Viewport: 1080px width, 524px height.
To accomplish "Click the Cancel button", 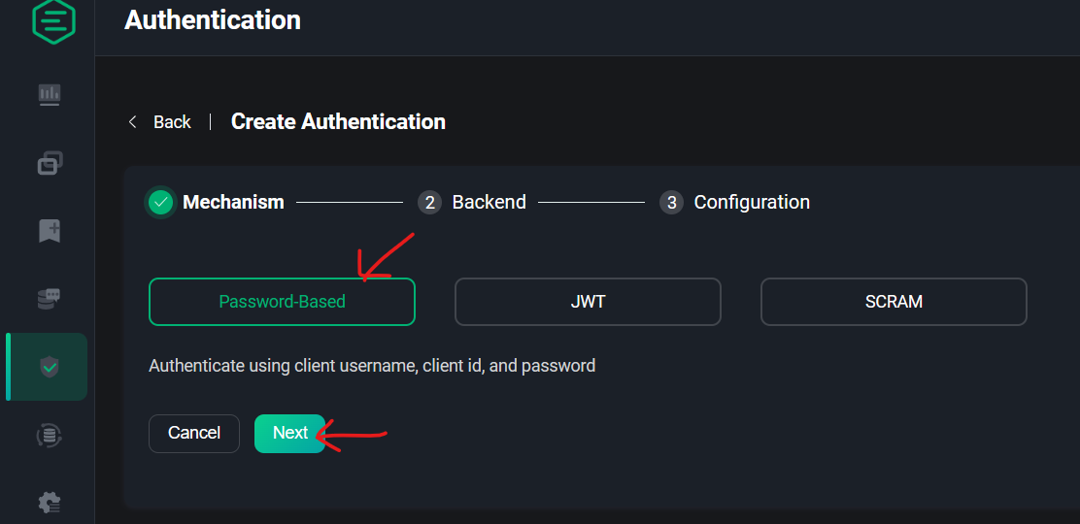I will pyautogui.click(x=194, y=433).
